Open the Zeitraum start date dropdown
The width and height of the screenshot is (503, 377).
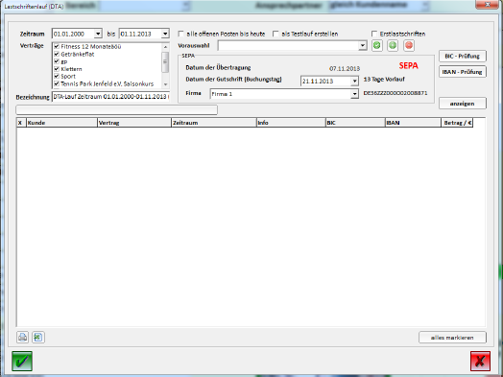pos(98,34)
